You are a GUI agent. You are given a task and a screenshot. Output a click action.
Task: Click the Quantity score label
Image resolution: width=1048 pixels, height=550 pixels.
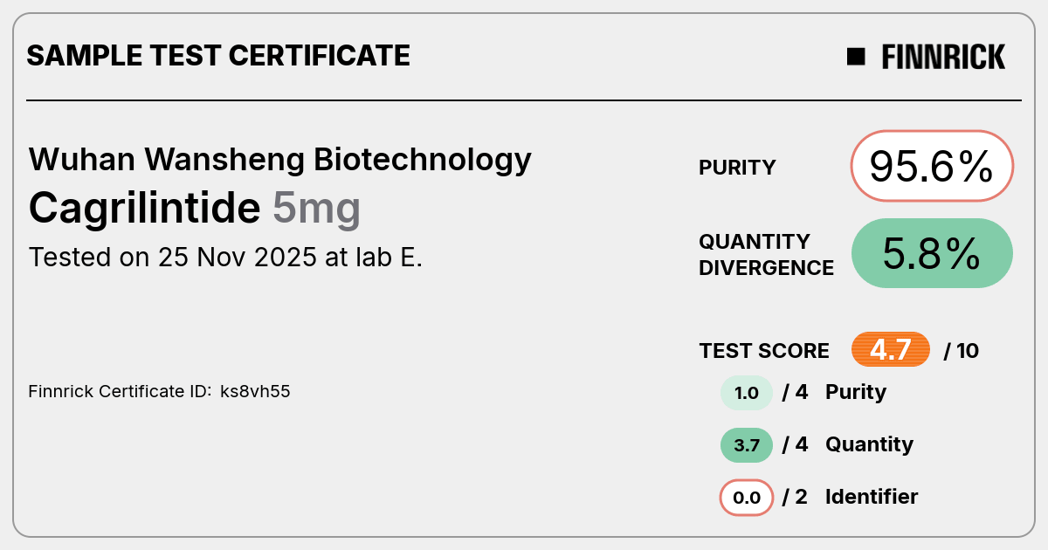869,444
